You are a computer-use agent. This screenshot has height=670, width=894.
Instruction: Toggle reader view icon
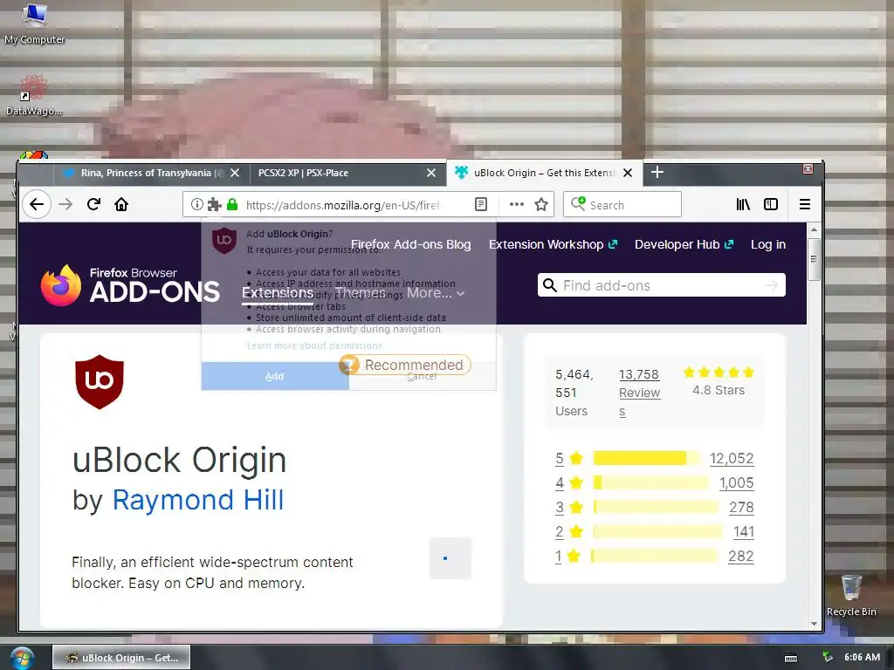pos(481,204)
